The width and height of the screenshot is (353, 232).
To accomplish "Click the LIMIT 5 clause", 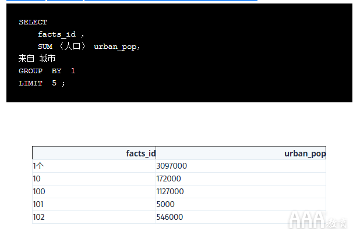I will click(42, 83).
